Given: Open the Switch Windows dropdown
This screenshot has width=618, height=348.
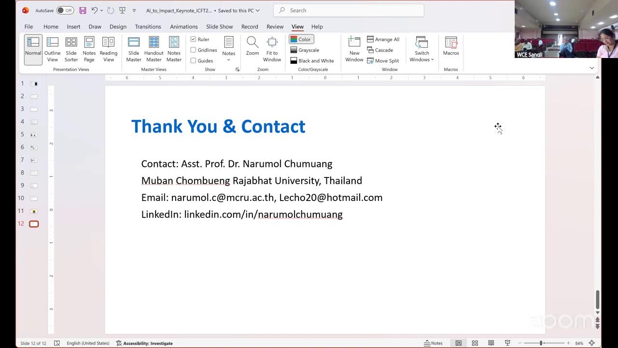Looking at the screenshot, I should pyautogui.click(x=421, y=50).
